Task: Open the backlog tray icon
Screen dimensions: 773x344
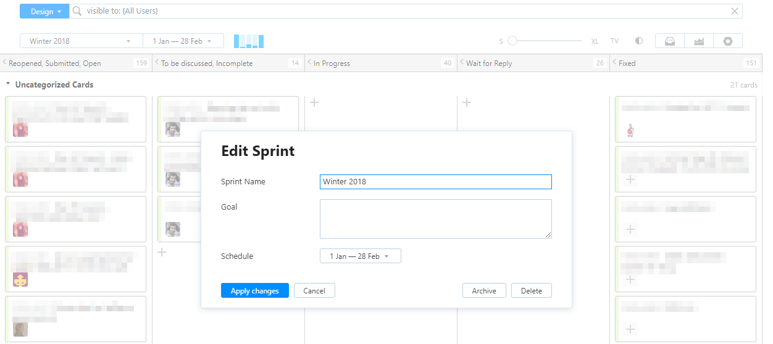Action: (669, 41)
